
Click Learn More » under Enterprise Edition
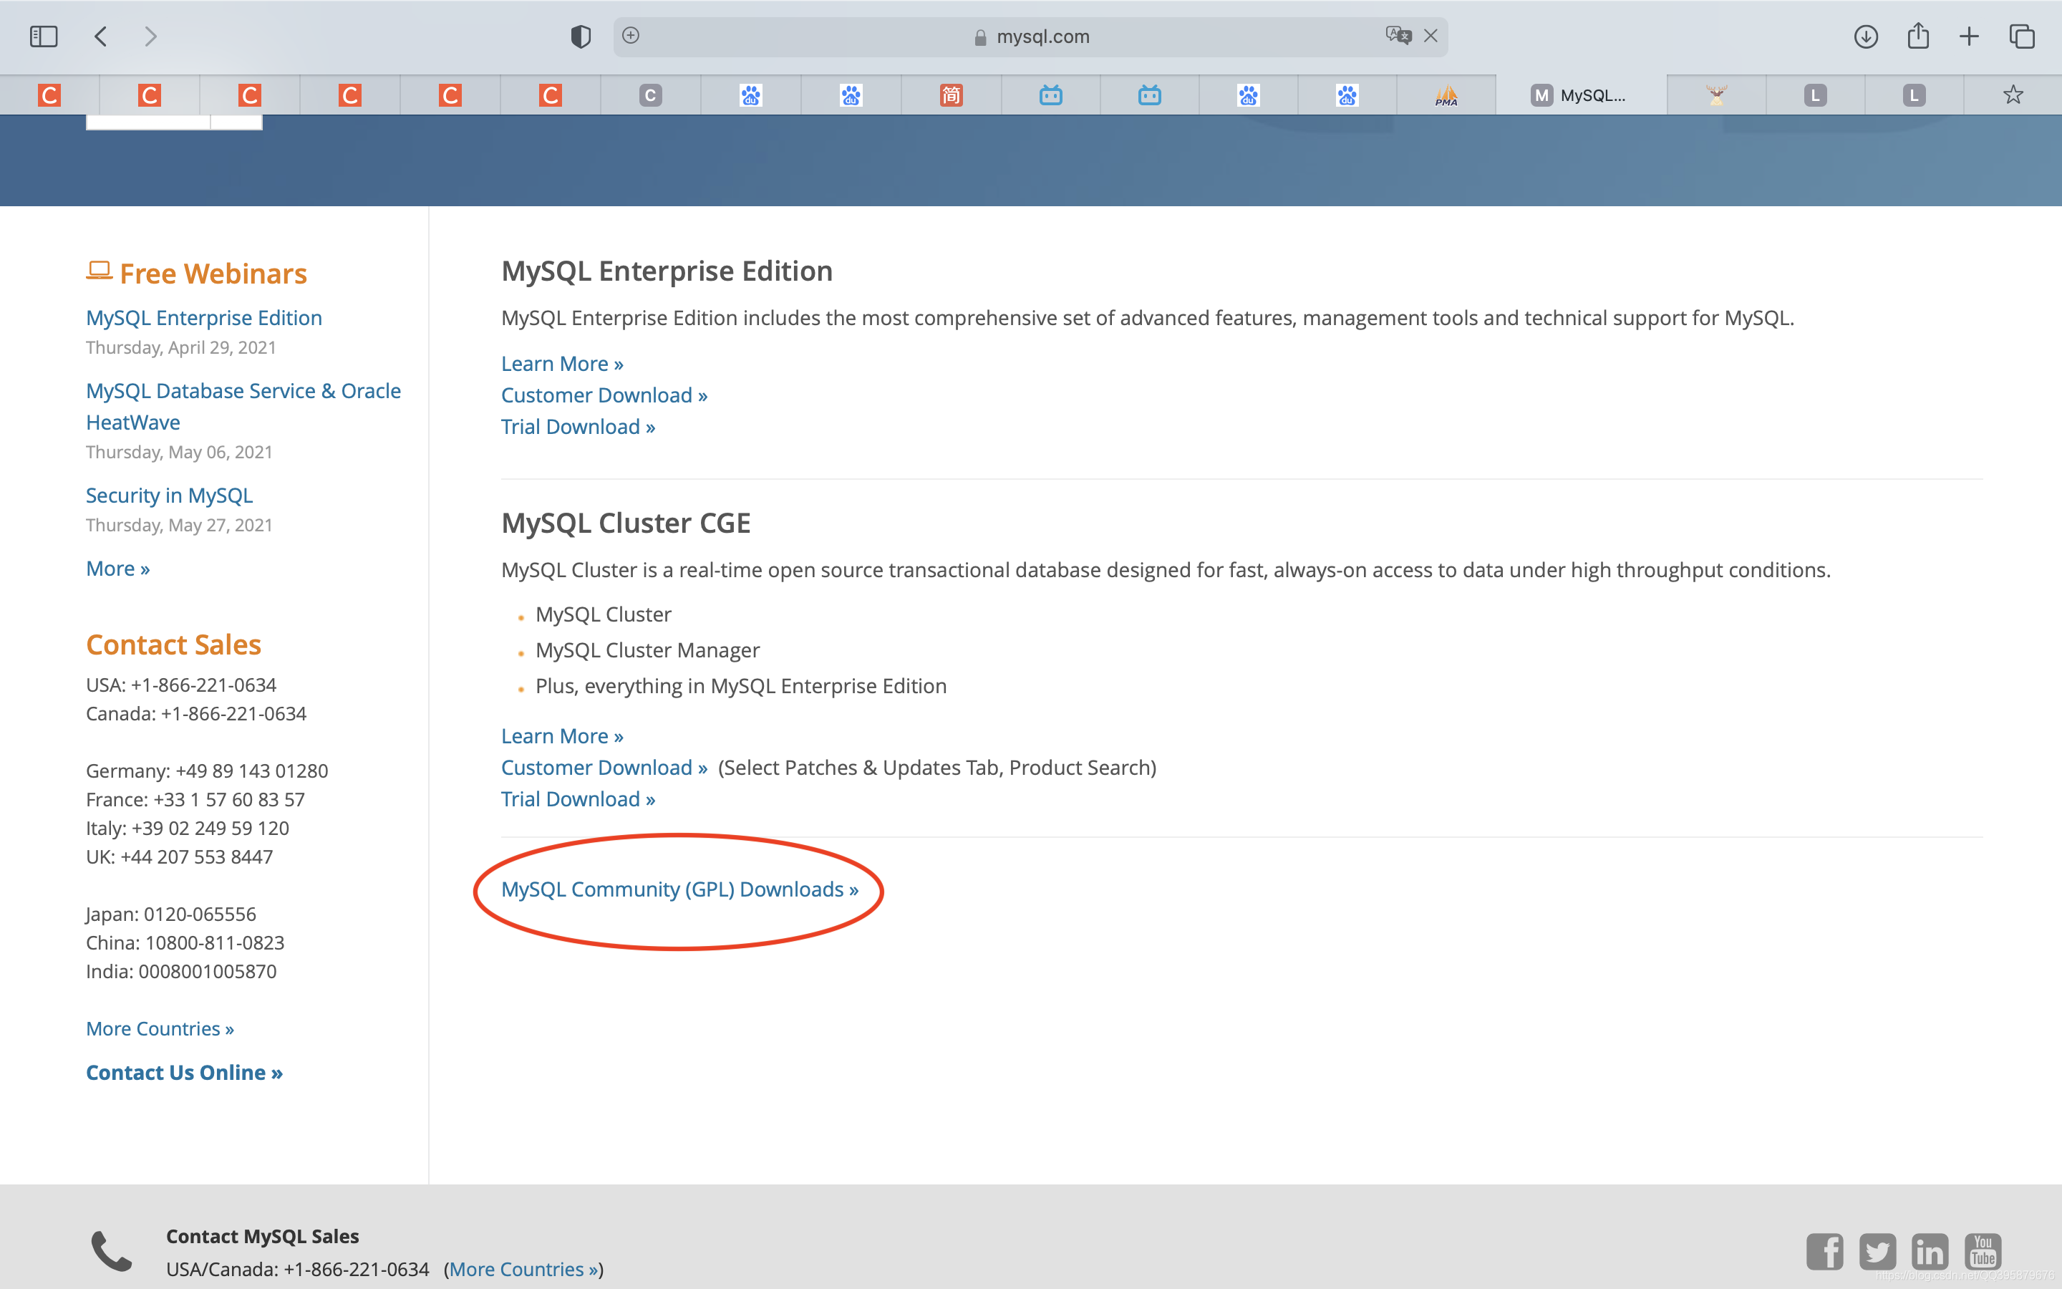[x=562, y=364]
